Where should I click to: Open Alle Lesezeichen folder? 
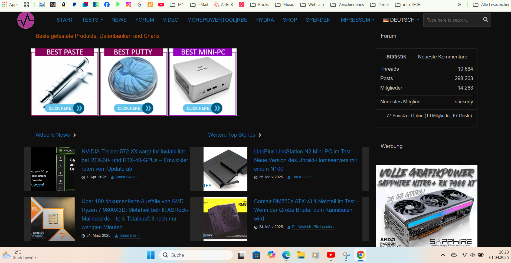point(492,4)
